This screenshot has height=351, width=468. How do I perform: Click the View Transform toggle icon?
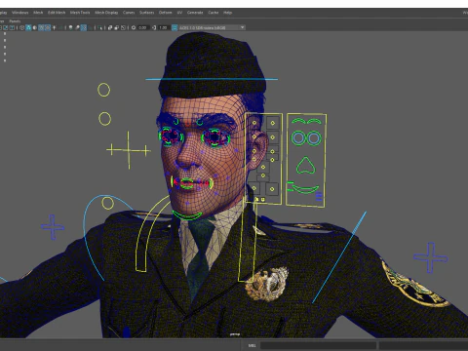[175, 27]
